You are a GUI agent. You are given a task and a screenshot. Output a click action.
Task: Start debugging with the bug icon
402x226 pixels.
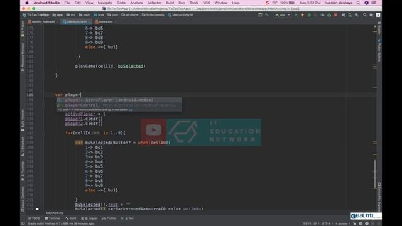pyautogui.click(x=309, y=15)
